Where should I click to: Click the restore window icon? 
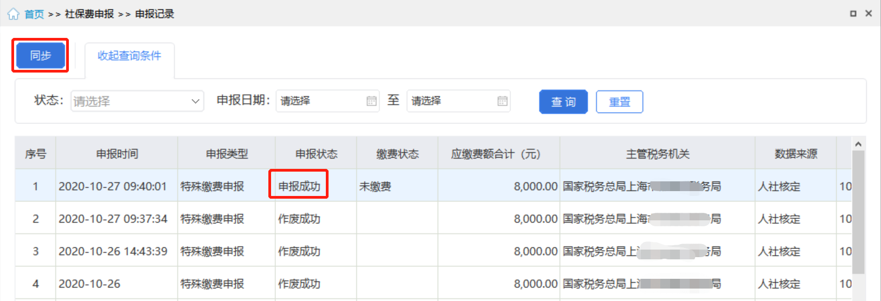tap(853, 14)
